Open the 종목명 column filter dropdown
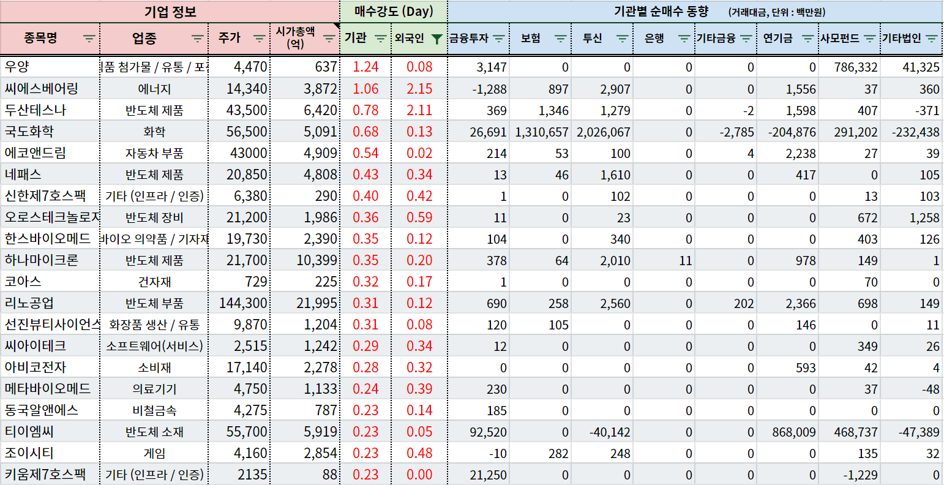 pyautogui.click(x=89, y=38)
